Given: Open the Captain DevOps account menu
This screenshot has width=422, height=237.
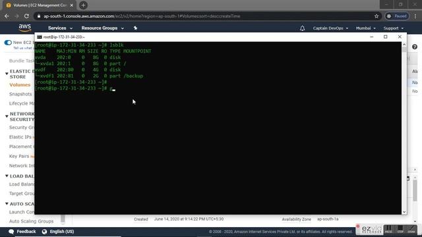Looking at the screenshot, I should click(x=330, y=28).
